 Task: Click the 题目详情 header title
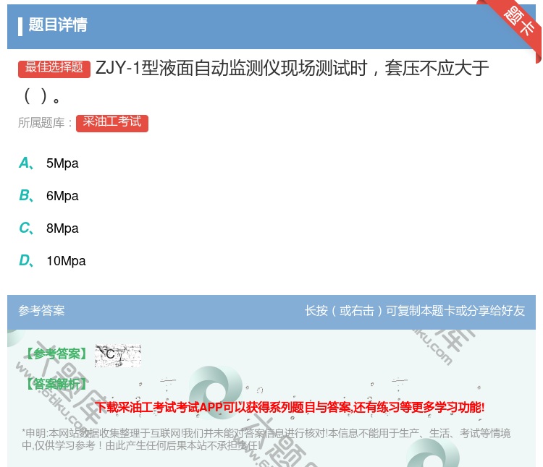pyautogui.click(x=58, y=25)
